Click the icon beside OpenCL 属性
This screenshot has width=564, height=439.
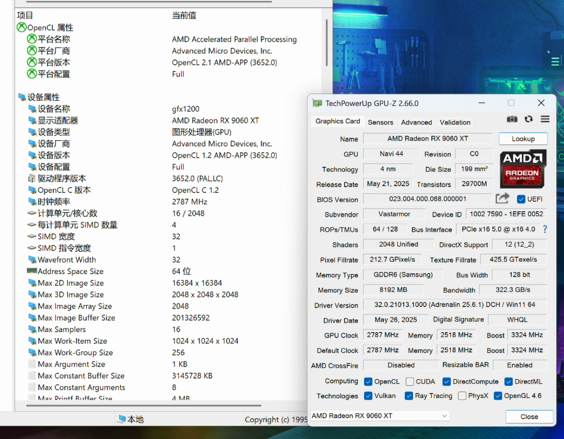coord(21,27)
